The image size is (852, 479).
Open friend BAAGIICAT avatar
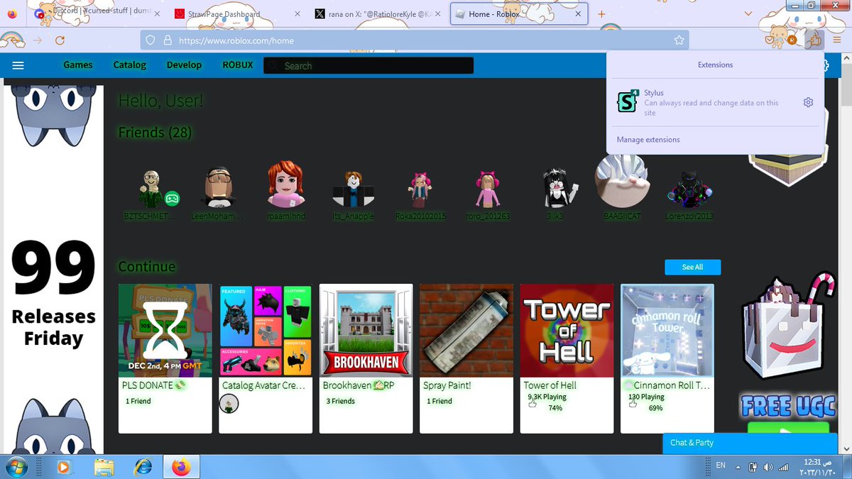[623, 181]
